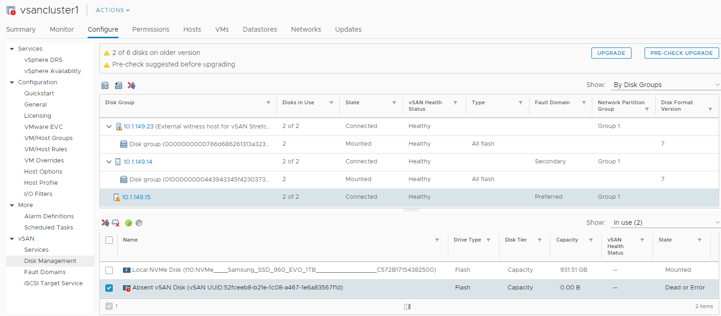The width and height of the screenshot is (721, 316).
Task: Click the PRE-CHECK UPGRADE button
Action: click(x=681, y=53)
